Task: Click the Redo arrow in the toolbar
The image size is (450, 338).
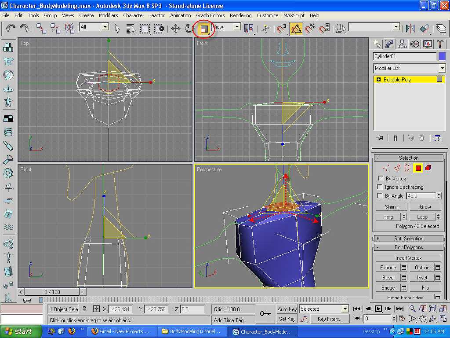Action: tap(25, 28)
